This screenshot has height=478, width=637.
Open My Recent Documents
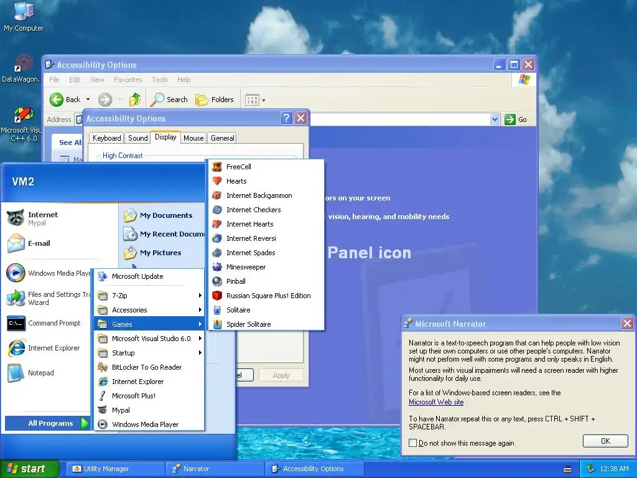coord(163,234)
